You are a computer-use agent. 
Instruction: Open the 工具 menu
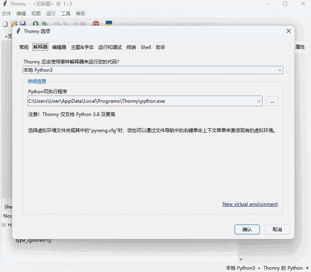pos(66,13)
